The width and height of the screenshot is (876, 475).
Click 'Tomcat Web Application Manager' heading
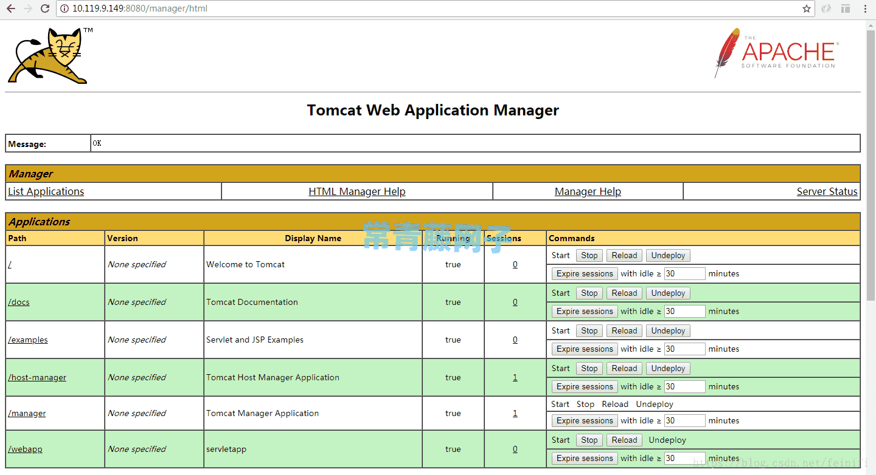pyautogui.click(x=433, y=111)
